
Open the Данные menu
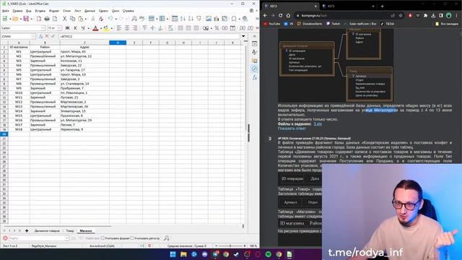point(90,11)
